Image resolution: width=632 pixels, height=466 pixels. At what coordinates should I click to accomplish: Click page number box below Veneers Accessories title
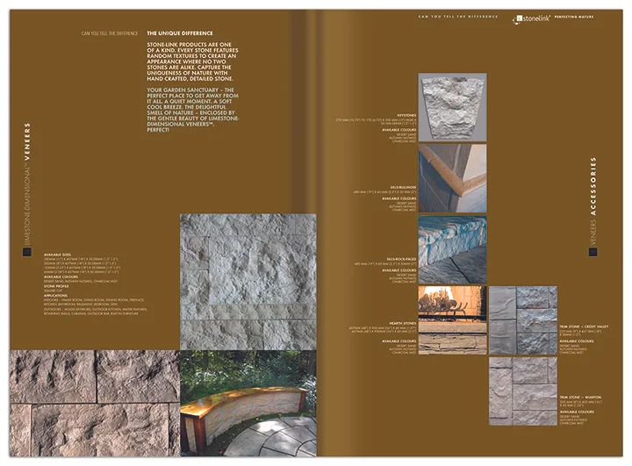coord(593,252)
